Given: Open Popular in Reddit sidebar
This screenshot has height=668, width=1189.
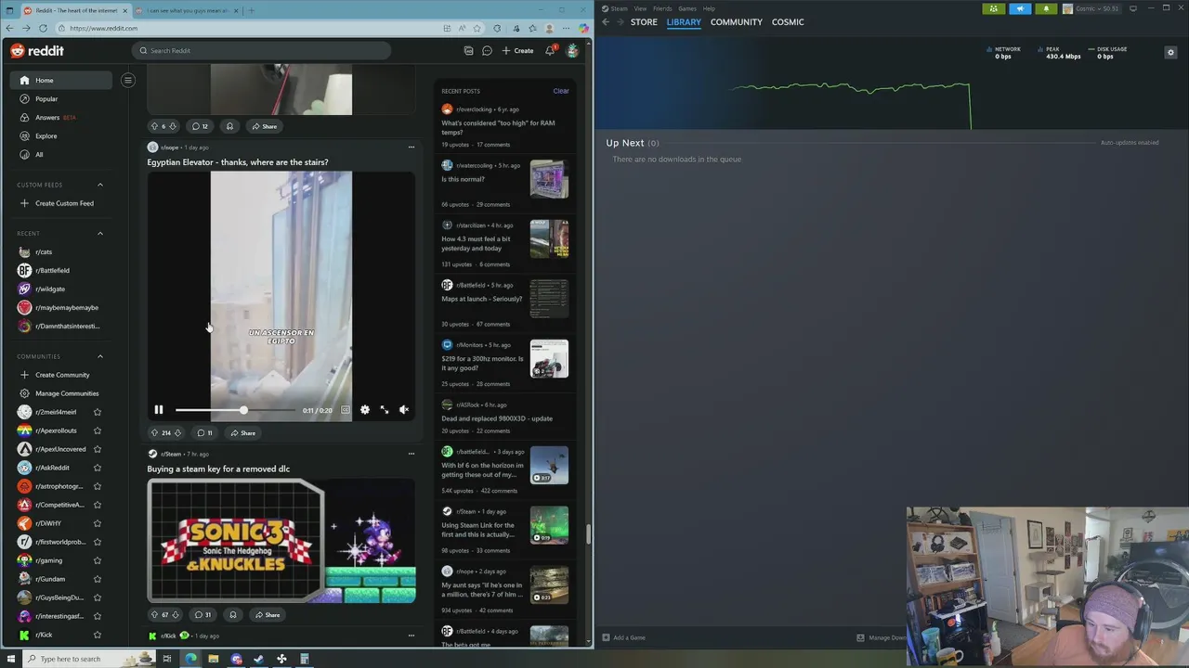Looking at the screenshot, I should coord(61,99).
